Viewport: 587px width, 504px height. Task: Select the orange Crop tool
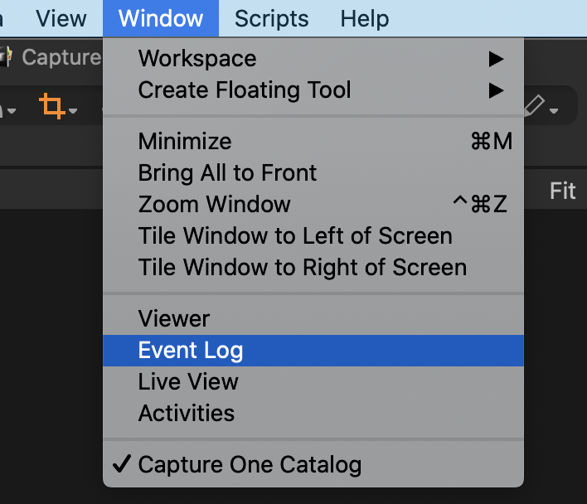tap(51, 106)
